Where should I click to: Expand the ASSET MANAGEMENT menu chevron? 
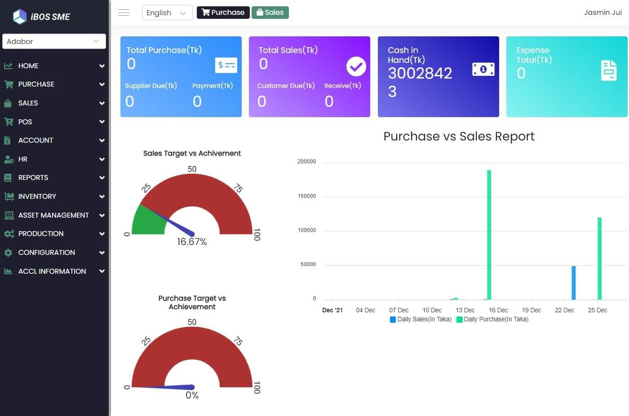click(x=102, y=215)
